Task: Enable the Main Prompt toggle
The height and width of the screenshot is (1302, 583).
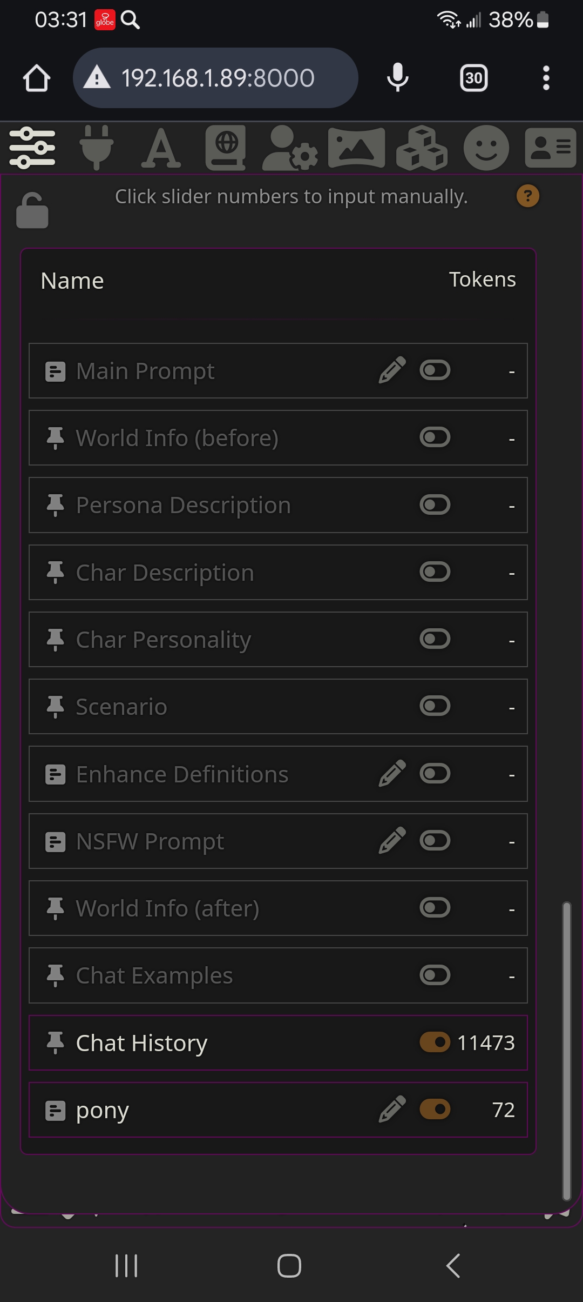Action: click(435, 370)
